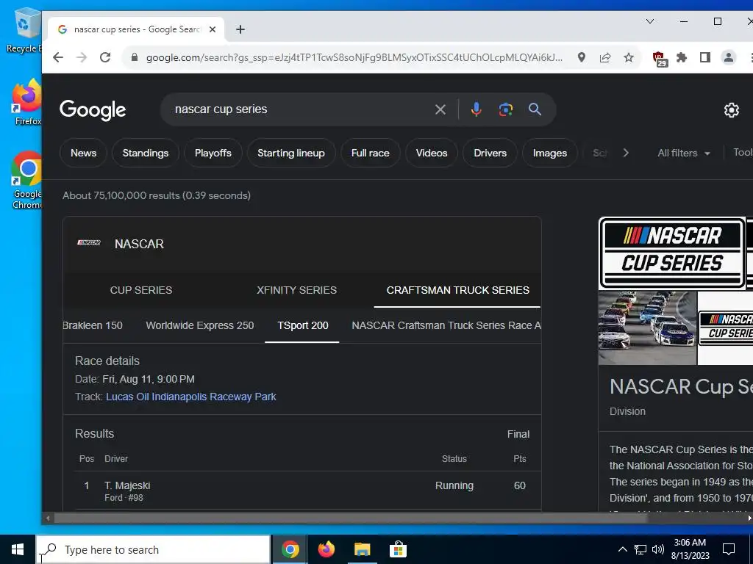Choose the Starting lineup filter chip
753x564 pixels.
[291, 153]
